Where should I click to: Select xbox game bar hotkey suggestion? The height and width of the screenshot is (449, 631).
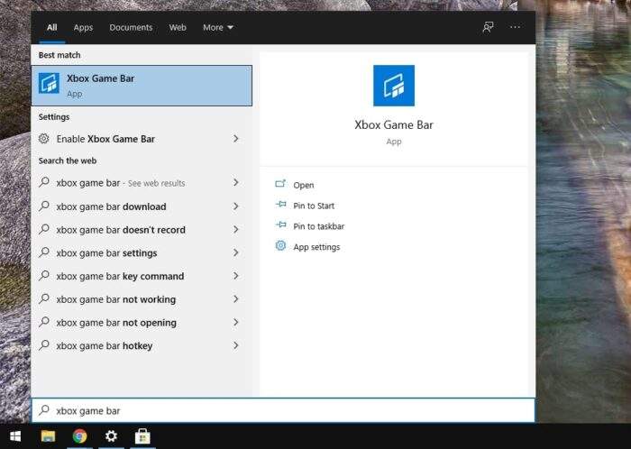tap(142, 345)
